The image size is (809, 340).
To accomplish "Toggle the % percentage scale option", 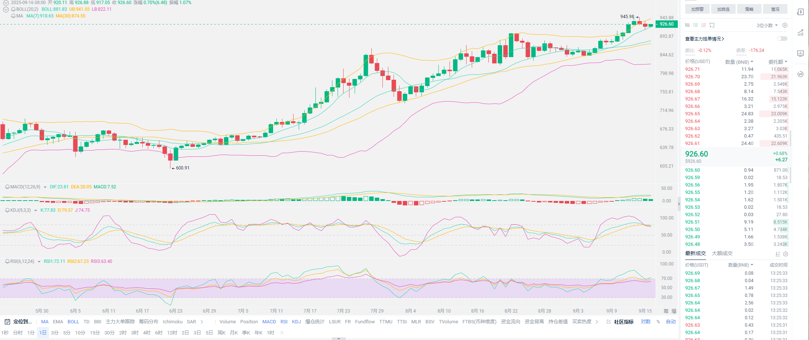I will [658, 322].
